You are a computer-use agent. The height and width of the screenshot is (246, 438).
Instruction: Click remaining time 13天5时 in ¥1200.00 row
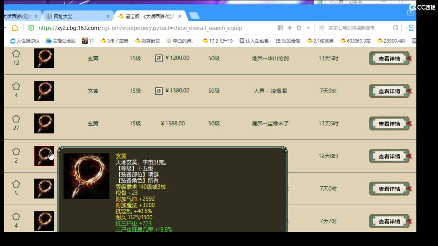(328, 58)
